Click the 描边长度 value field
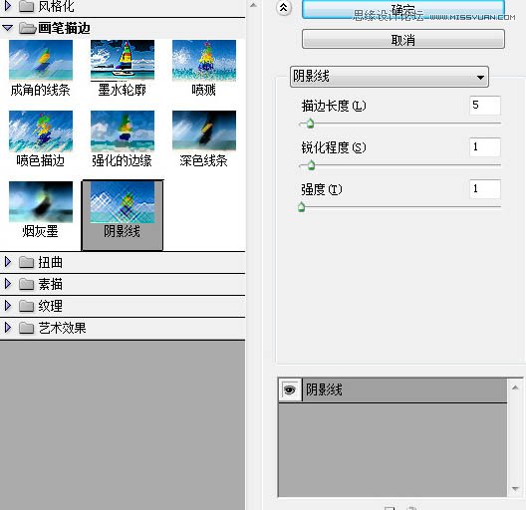Image resolution: width=526 pixels, height=510 pixels. click(485, 106)
